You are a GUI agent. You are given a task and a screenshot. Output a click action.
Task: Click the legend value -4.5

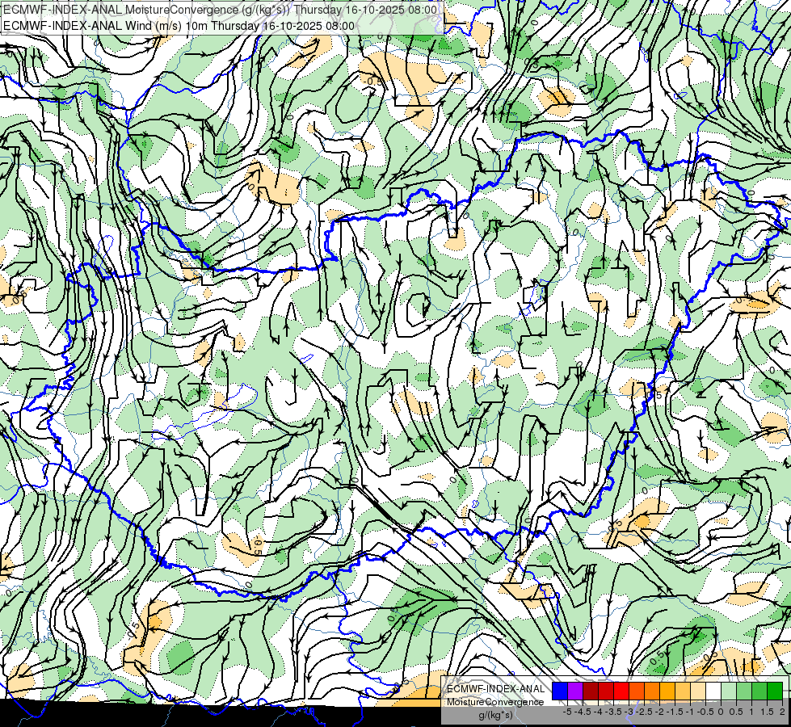[583, 712]
